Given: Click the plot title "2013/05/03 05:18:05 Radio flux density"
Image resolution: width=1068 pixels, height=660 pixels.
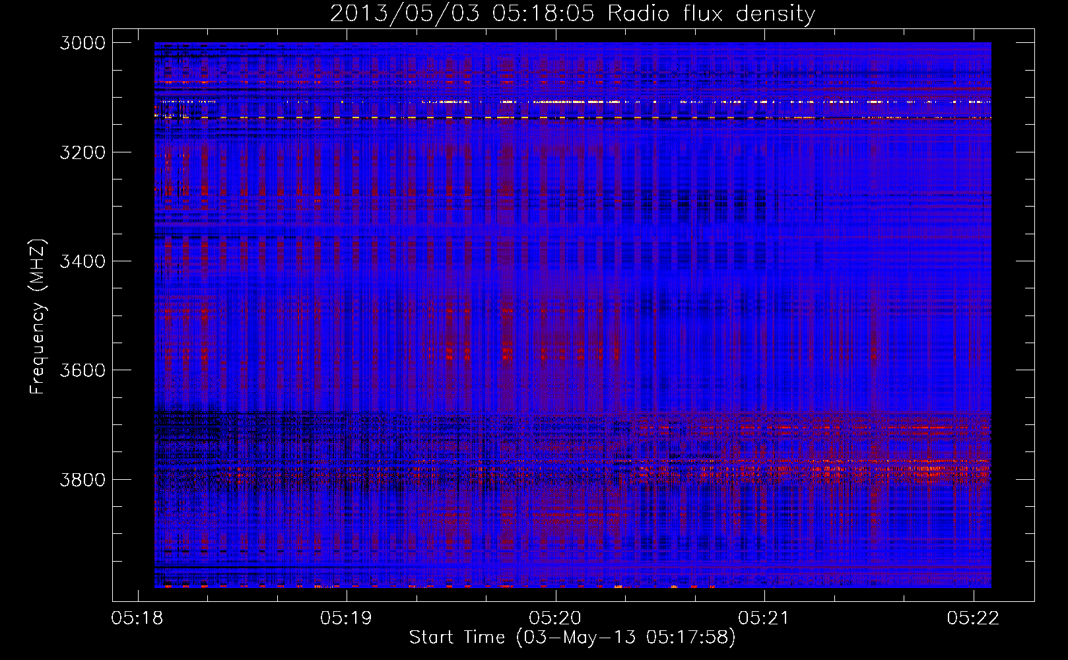Looking at the screenshot, I should click(x=572, y=14).
